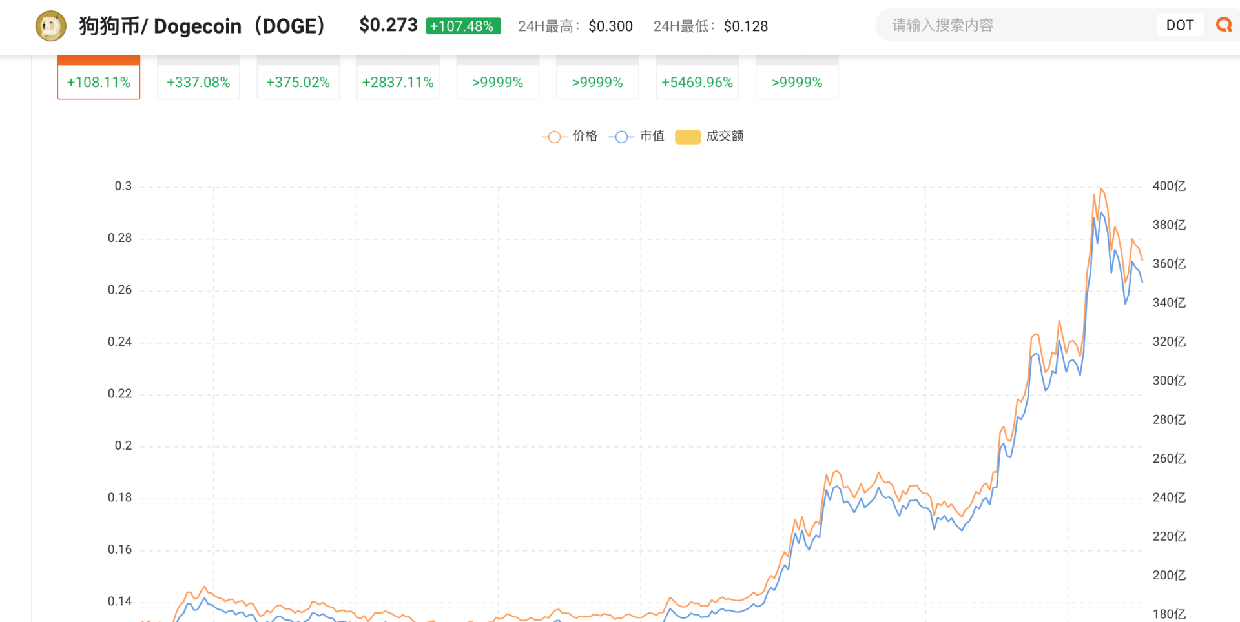The height and width of the screenshot is (622, 1240).
Task: Click the Dogecoin (DOGE) title text
Action: pyautogui.click(x=194, y=26)
